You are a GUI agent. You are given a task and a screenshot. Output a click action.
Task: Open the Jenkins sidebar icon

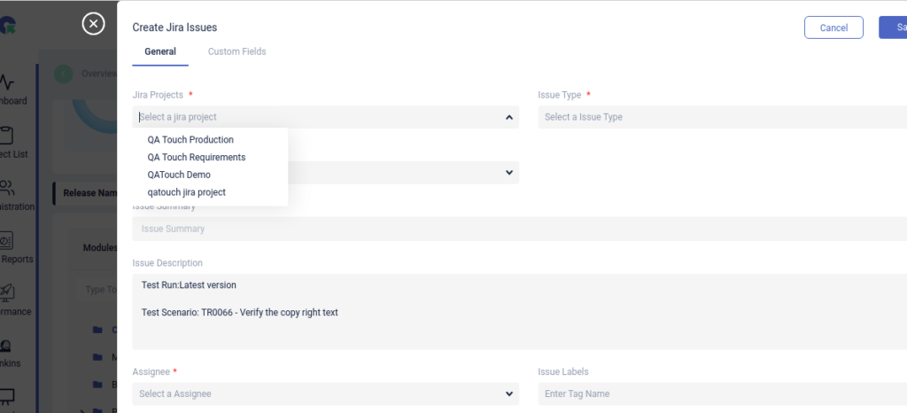coord(7,346)
